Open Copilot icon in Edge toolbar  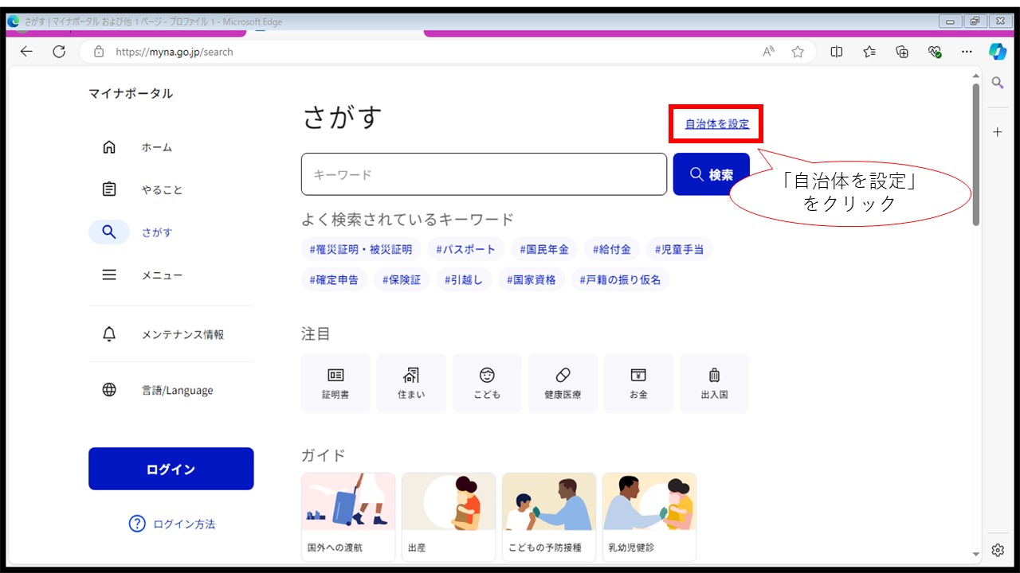pyautogui.click(x=998, y=52)
